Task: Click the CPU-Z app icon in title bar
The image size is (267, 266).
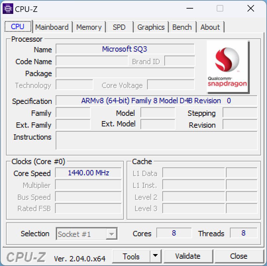Action: 8,9
